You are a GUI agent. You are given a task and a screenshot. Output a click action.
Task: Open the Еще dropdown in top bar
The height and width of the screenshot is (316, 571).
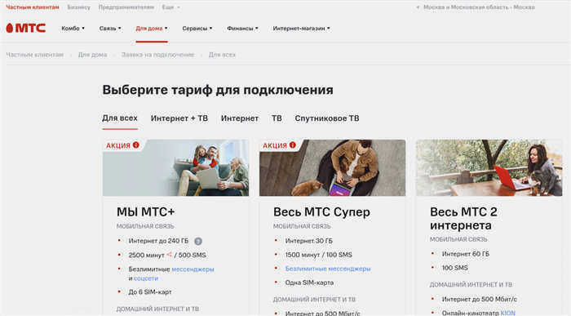point(170,7)
